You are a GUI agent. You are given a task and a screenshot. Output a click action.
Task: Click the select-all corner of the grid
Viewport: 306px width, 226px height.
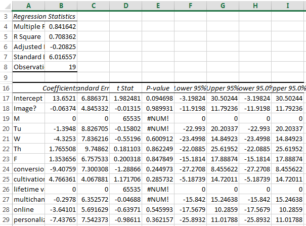click(6, 5)
